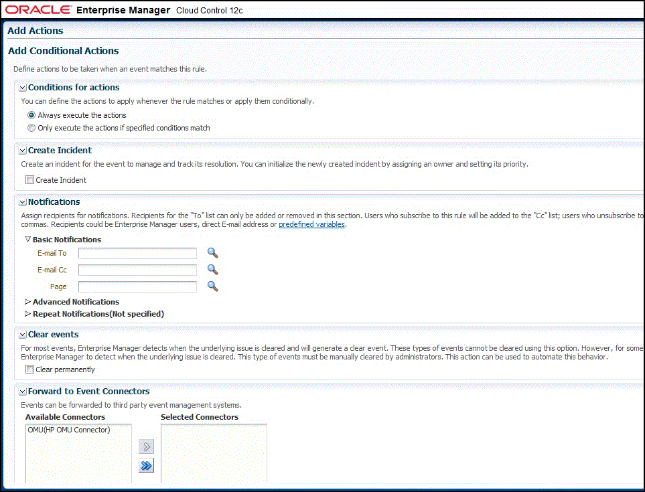Enable the Create Incident checkbox
The image size is (645, 492).
pos(29,179)
